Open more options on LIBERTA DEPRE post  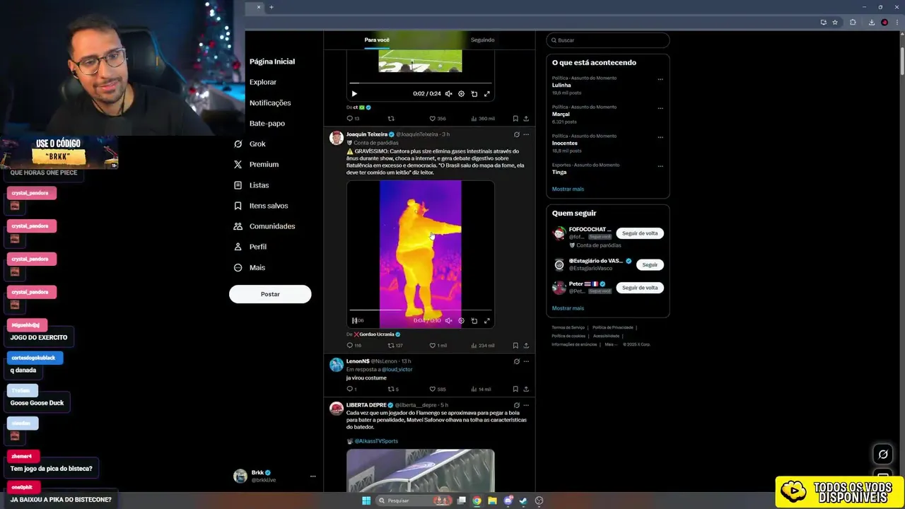(525, 405)
